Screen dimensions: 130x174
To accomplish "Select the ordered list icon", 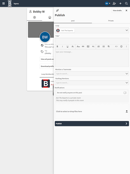I will click(x=99, y=47).
